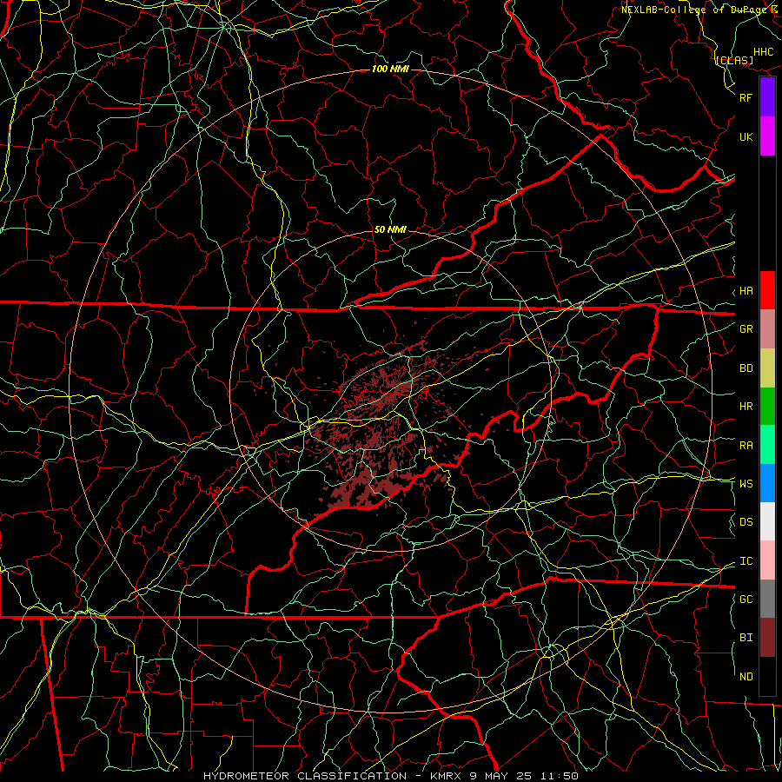Click the 50 NMI range ring label

point(390,229)
